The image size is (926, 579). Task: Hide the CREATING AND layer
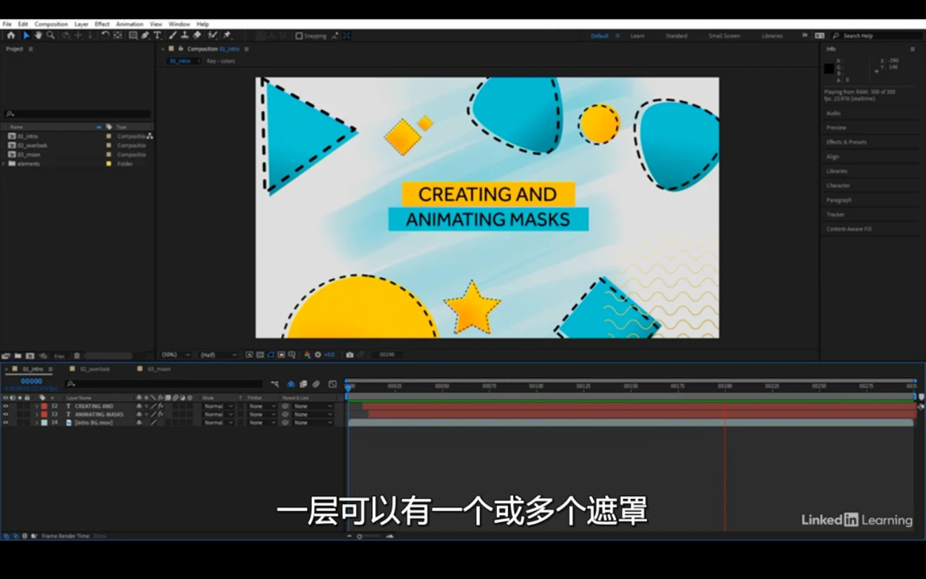click(6, 407)
